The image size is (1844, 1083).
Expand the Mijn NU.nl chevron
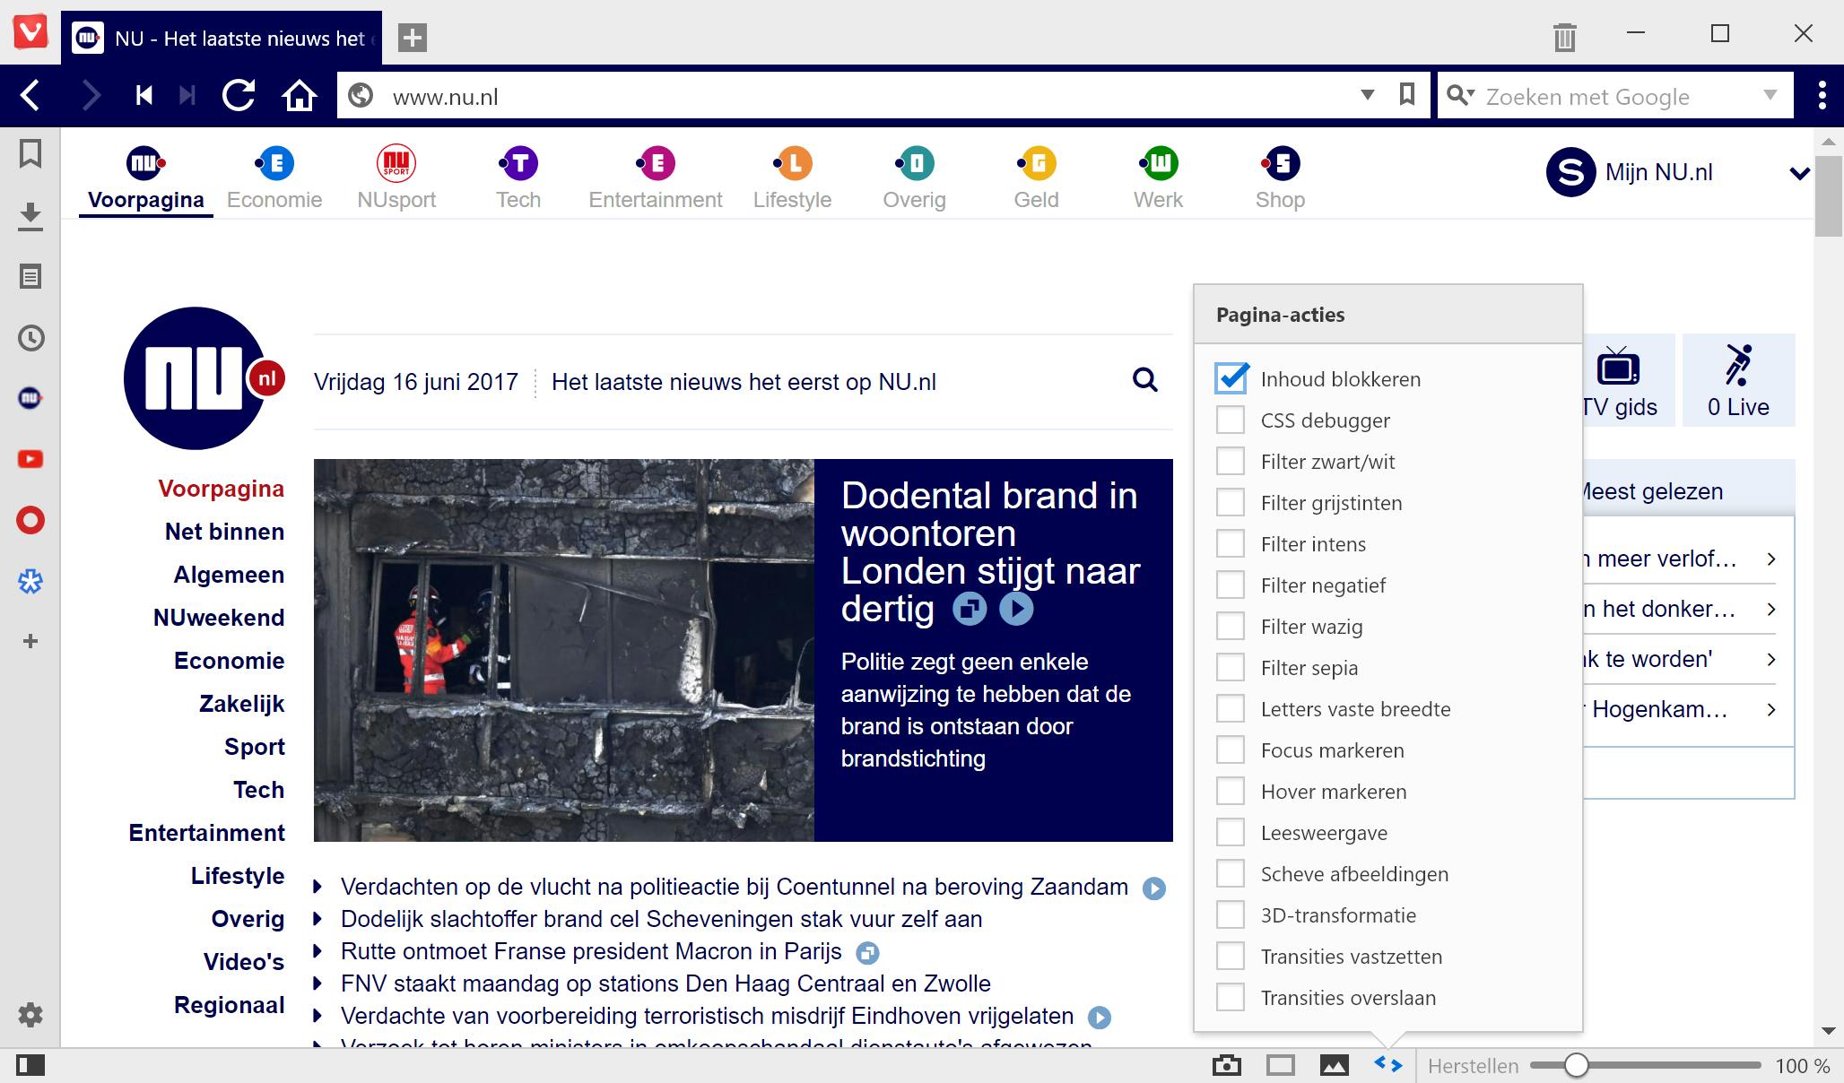point(1799,174)
